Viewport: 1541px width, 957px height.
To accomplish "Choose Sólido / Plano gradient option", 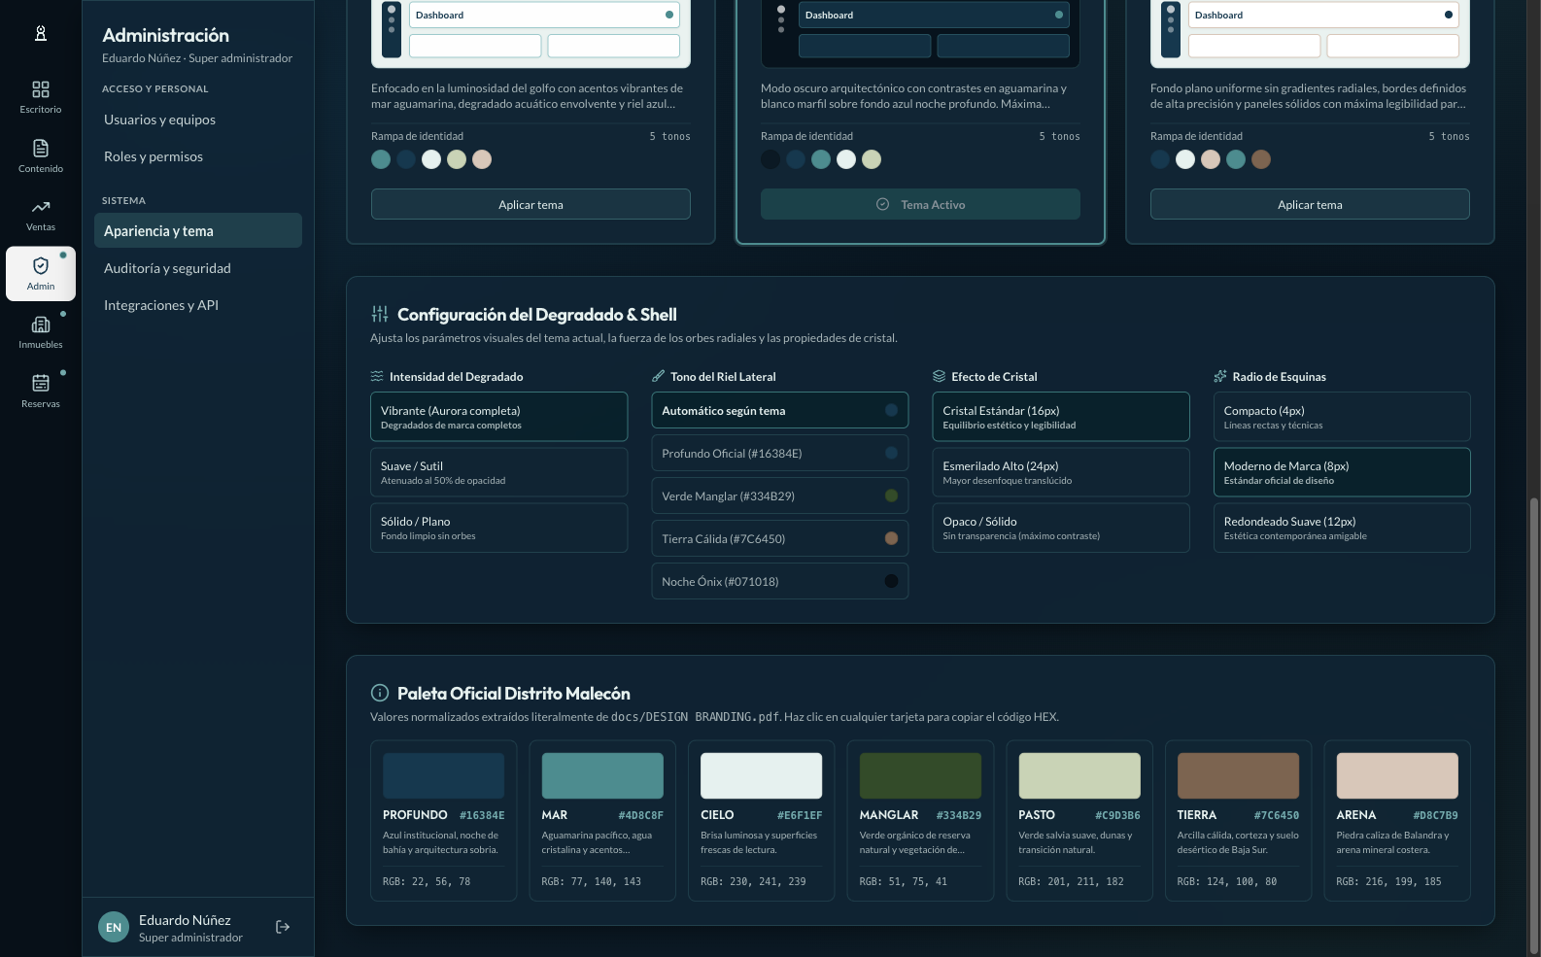I will point(498,528).
